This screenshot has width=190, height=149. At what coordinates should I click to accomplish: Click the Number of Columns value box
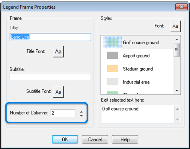pyautogui.click(x=63, y=113)
